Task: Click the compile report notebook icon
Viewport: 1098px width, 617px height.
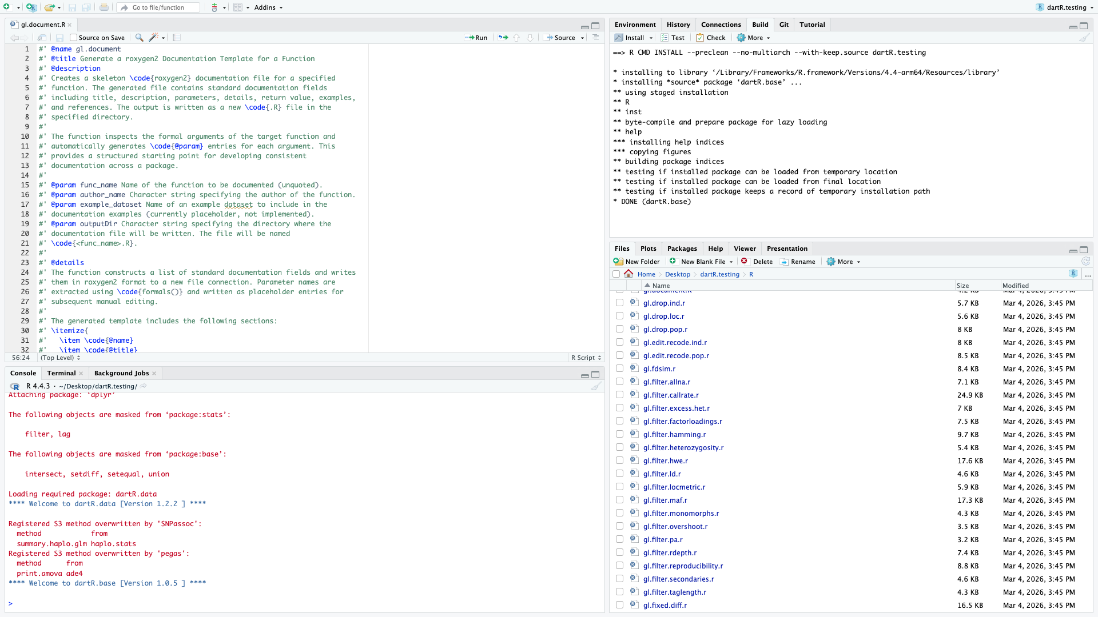Action: pos(177,38)
